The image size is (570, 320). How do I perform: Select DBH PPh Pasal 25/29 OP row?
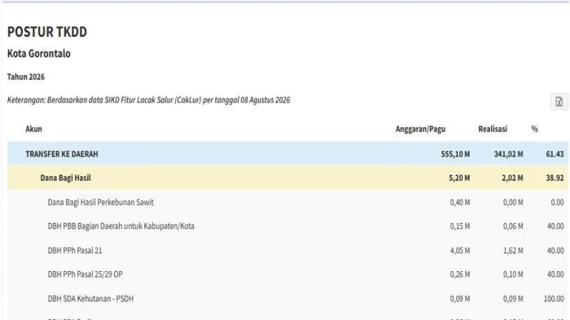click(x=287, y=274)
